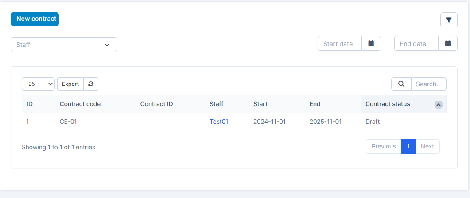The height and width of the screenshot is (198, 470).
Task: Click the filter funnel icon
Action: coord(449,20)
